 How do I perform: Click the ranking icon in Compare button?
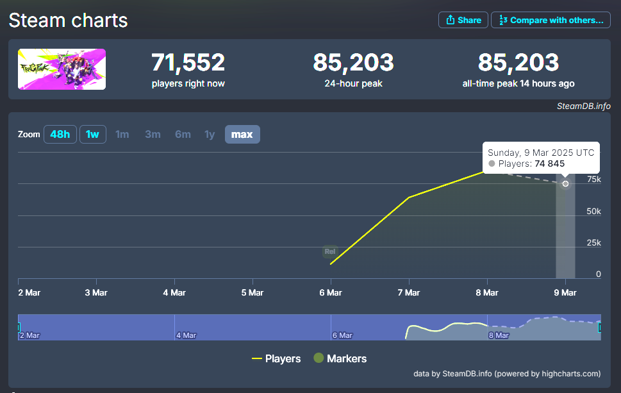[x=503, y=20]
